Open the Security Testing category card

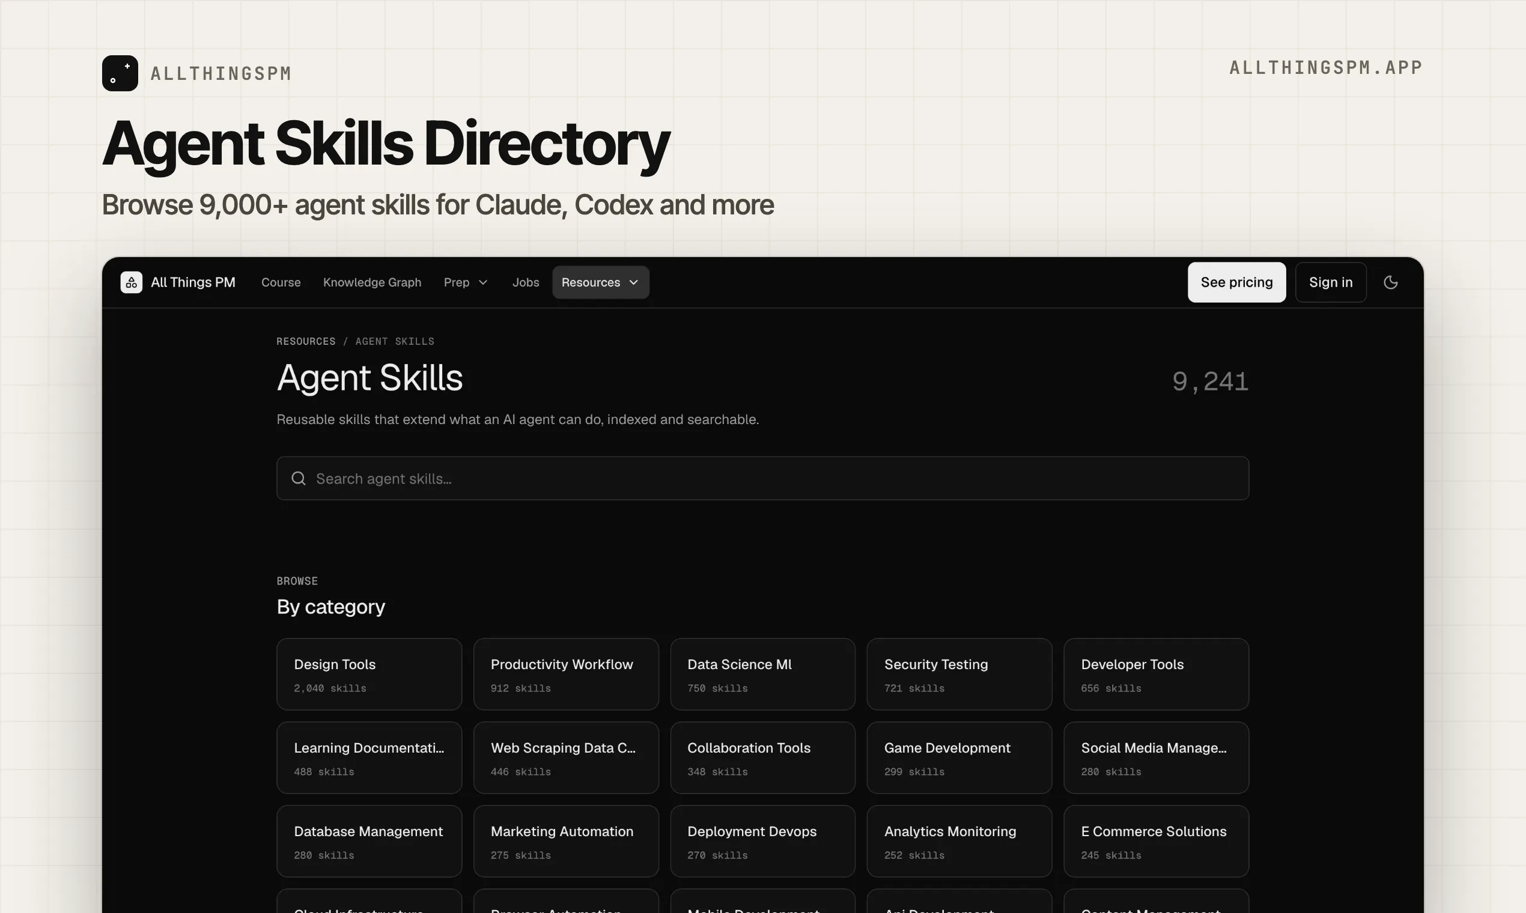point(959,675)
